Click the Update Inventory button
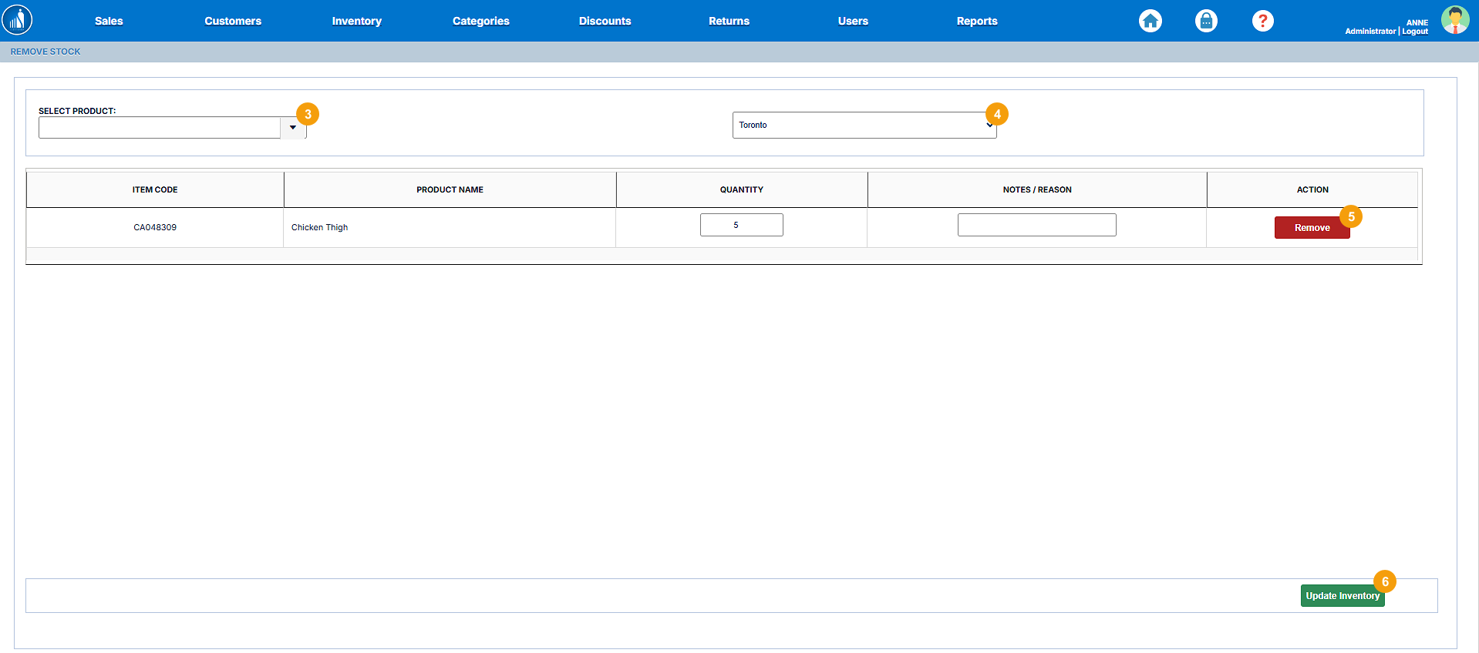 point(1342,596)
